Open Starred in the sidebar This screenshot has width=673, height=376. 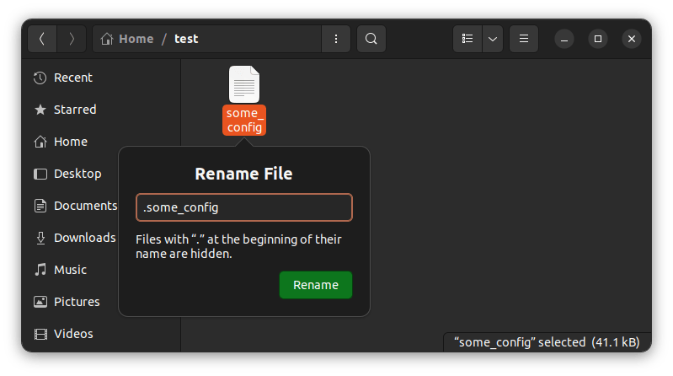point(74,110)
